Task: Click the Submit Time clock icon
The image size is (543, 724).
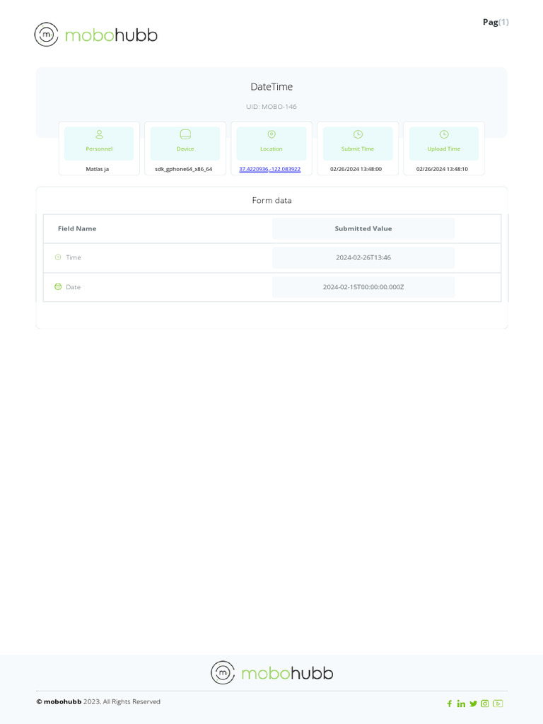Action: coord(358,134)
